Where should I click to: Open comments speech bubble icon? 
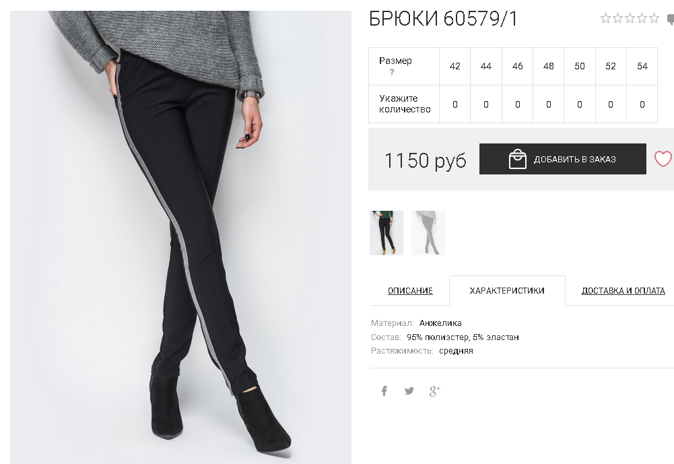(x=670, y=19)
